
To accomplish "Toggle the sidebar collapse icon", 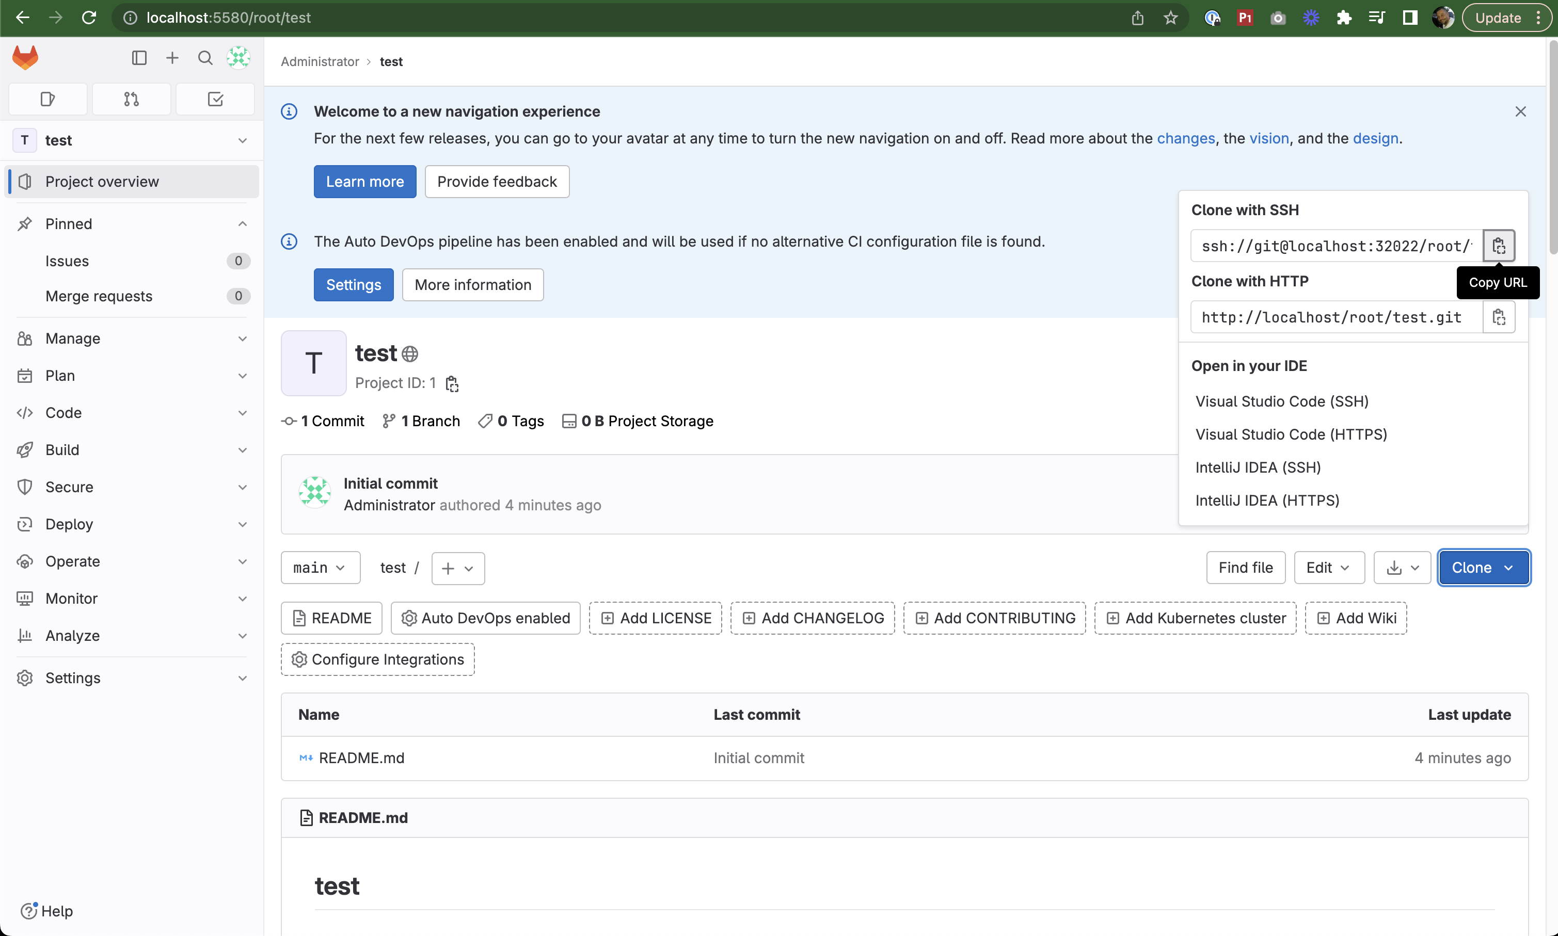I will (139, 58).
